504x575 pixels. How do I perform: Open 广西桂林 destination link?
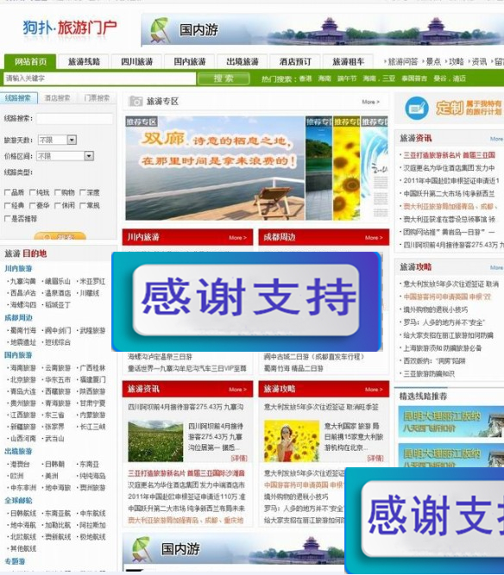tap(92, 368)
